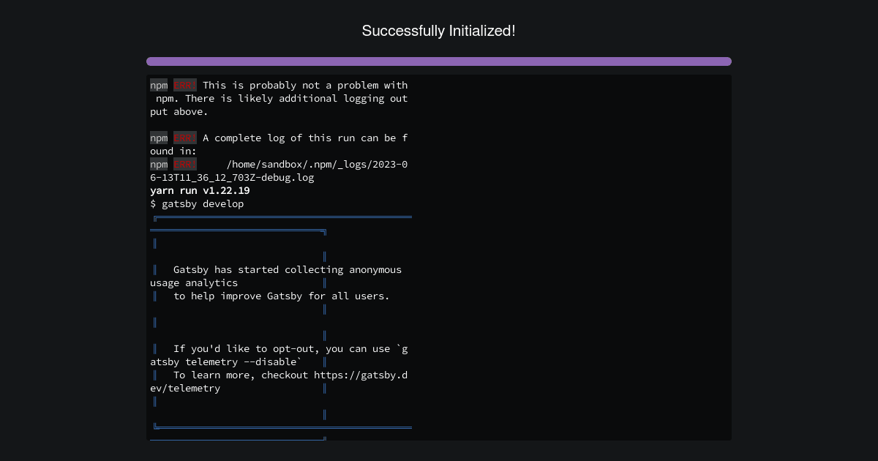Click the first red ERR! badge
This screenshot has height=461, width=878.
[184, 85]
